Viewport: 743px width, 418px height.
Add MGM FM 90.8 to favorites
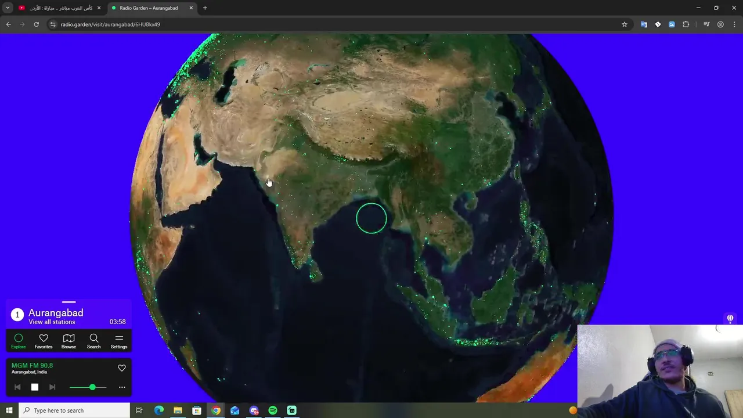[122, 368]
